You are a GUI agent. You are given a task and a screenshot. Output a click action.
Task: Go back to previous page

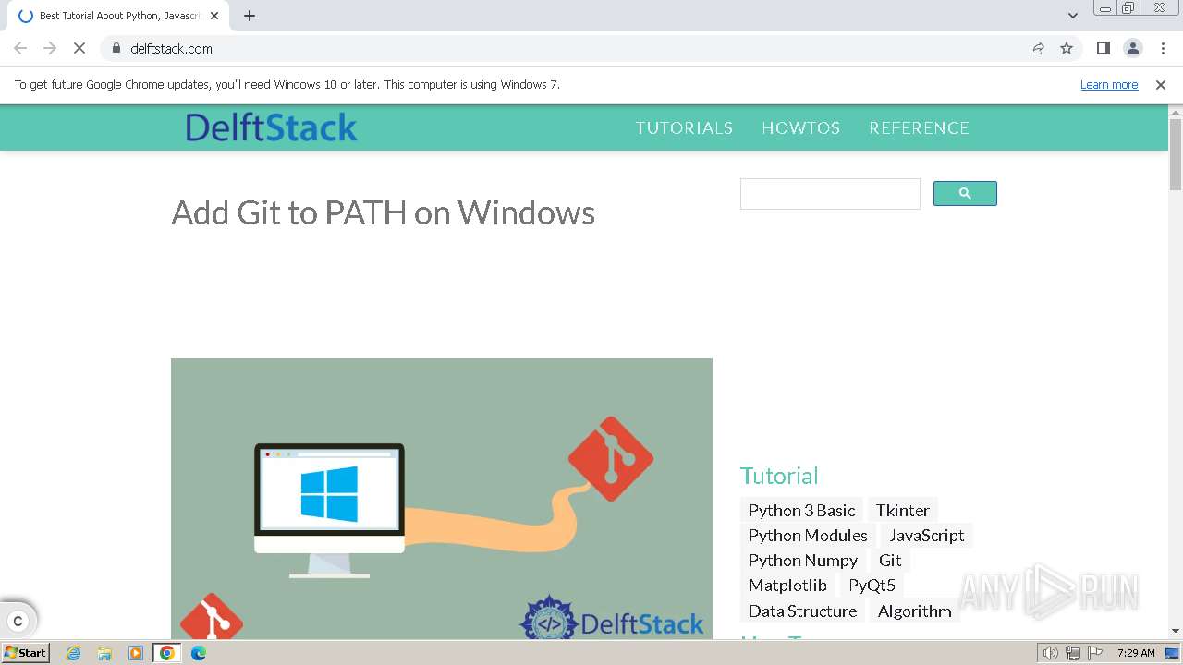point(20,49)
